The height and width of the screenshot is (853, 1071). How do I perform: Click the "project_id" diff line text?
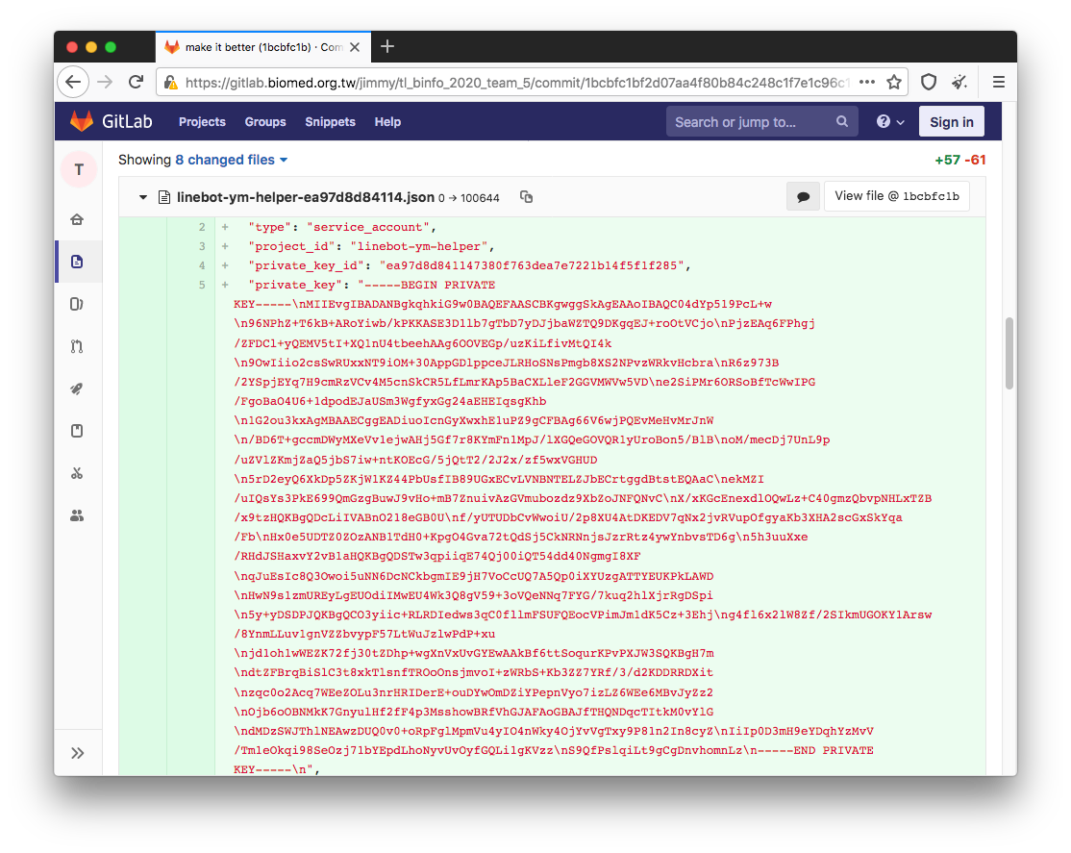371,246
